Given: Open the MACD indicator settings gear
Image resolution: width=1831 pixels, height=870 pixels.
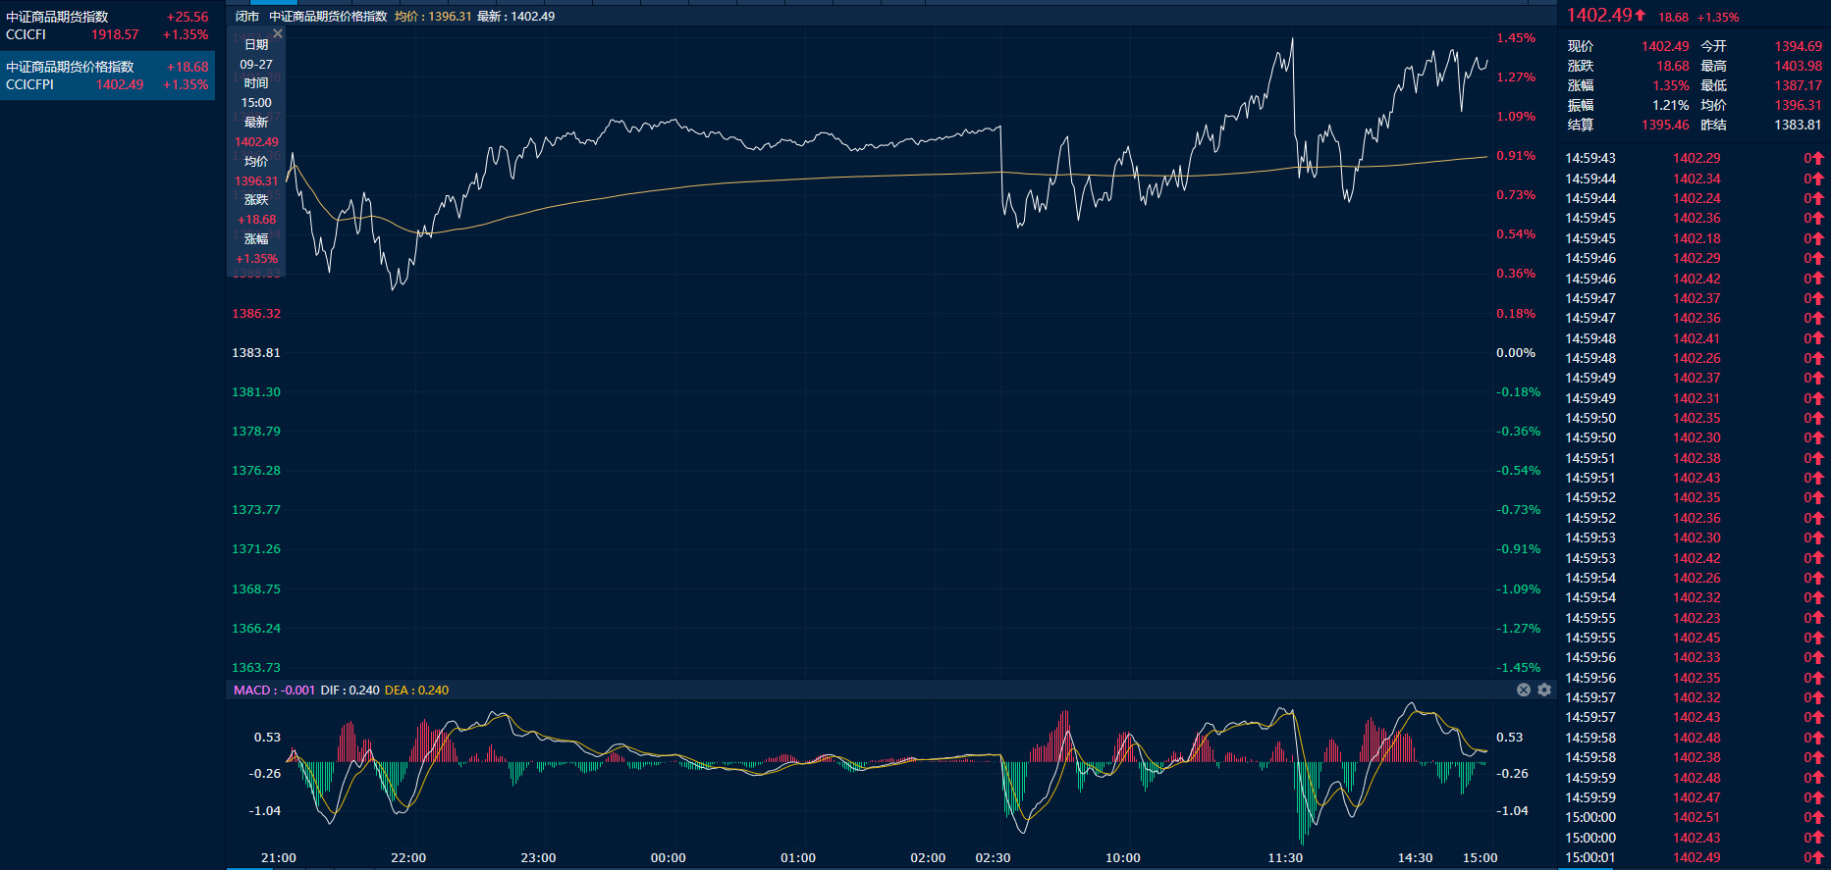Looking at the screenshot, I should pos(1544,690).
